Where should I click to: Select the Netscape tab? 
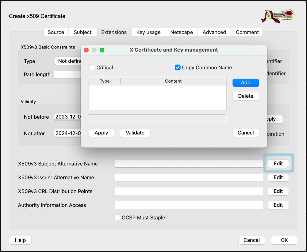pyautogui.click(x=182, y=32)
